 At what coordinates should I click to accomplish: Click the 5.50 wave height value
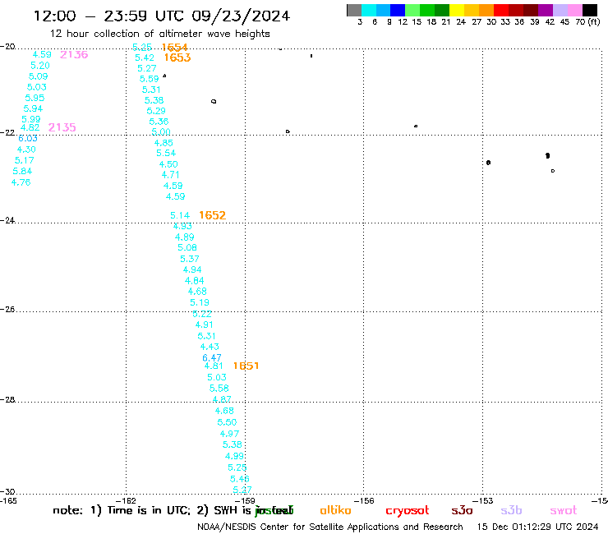pos(227,422)
